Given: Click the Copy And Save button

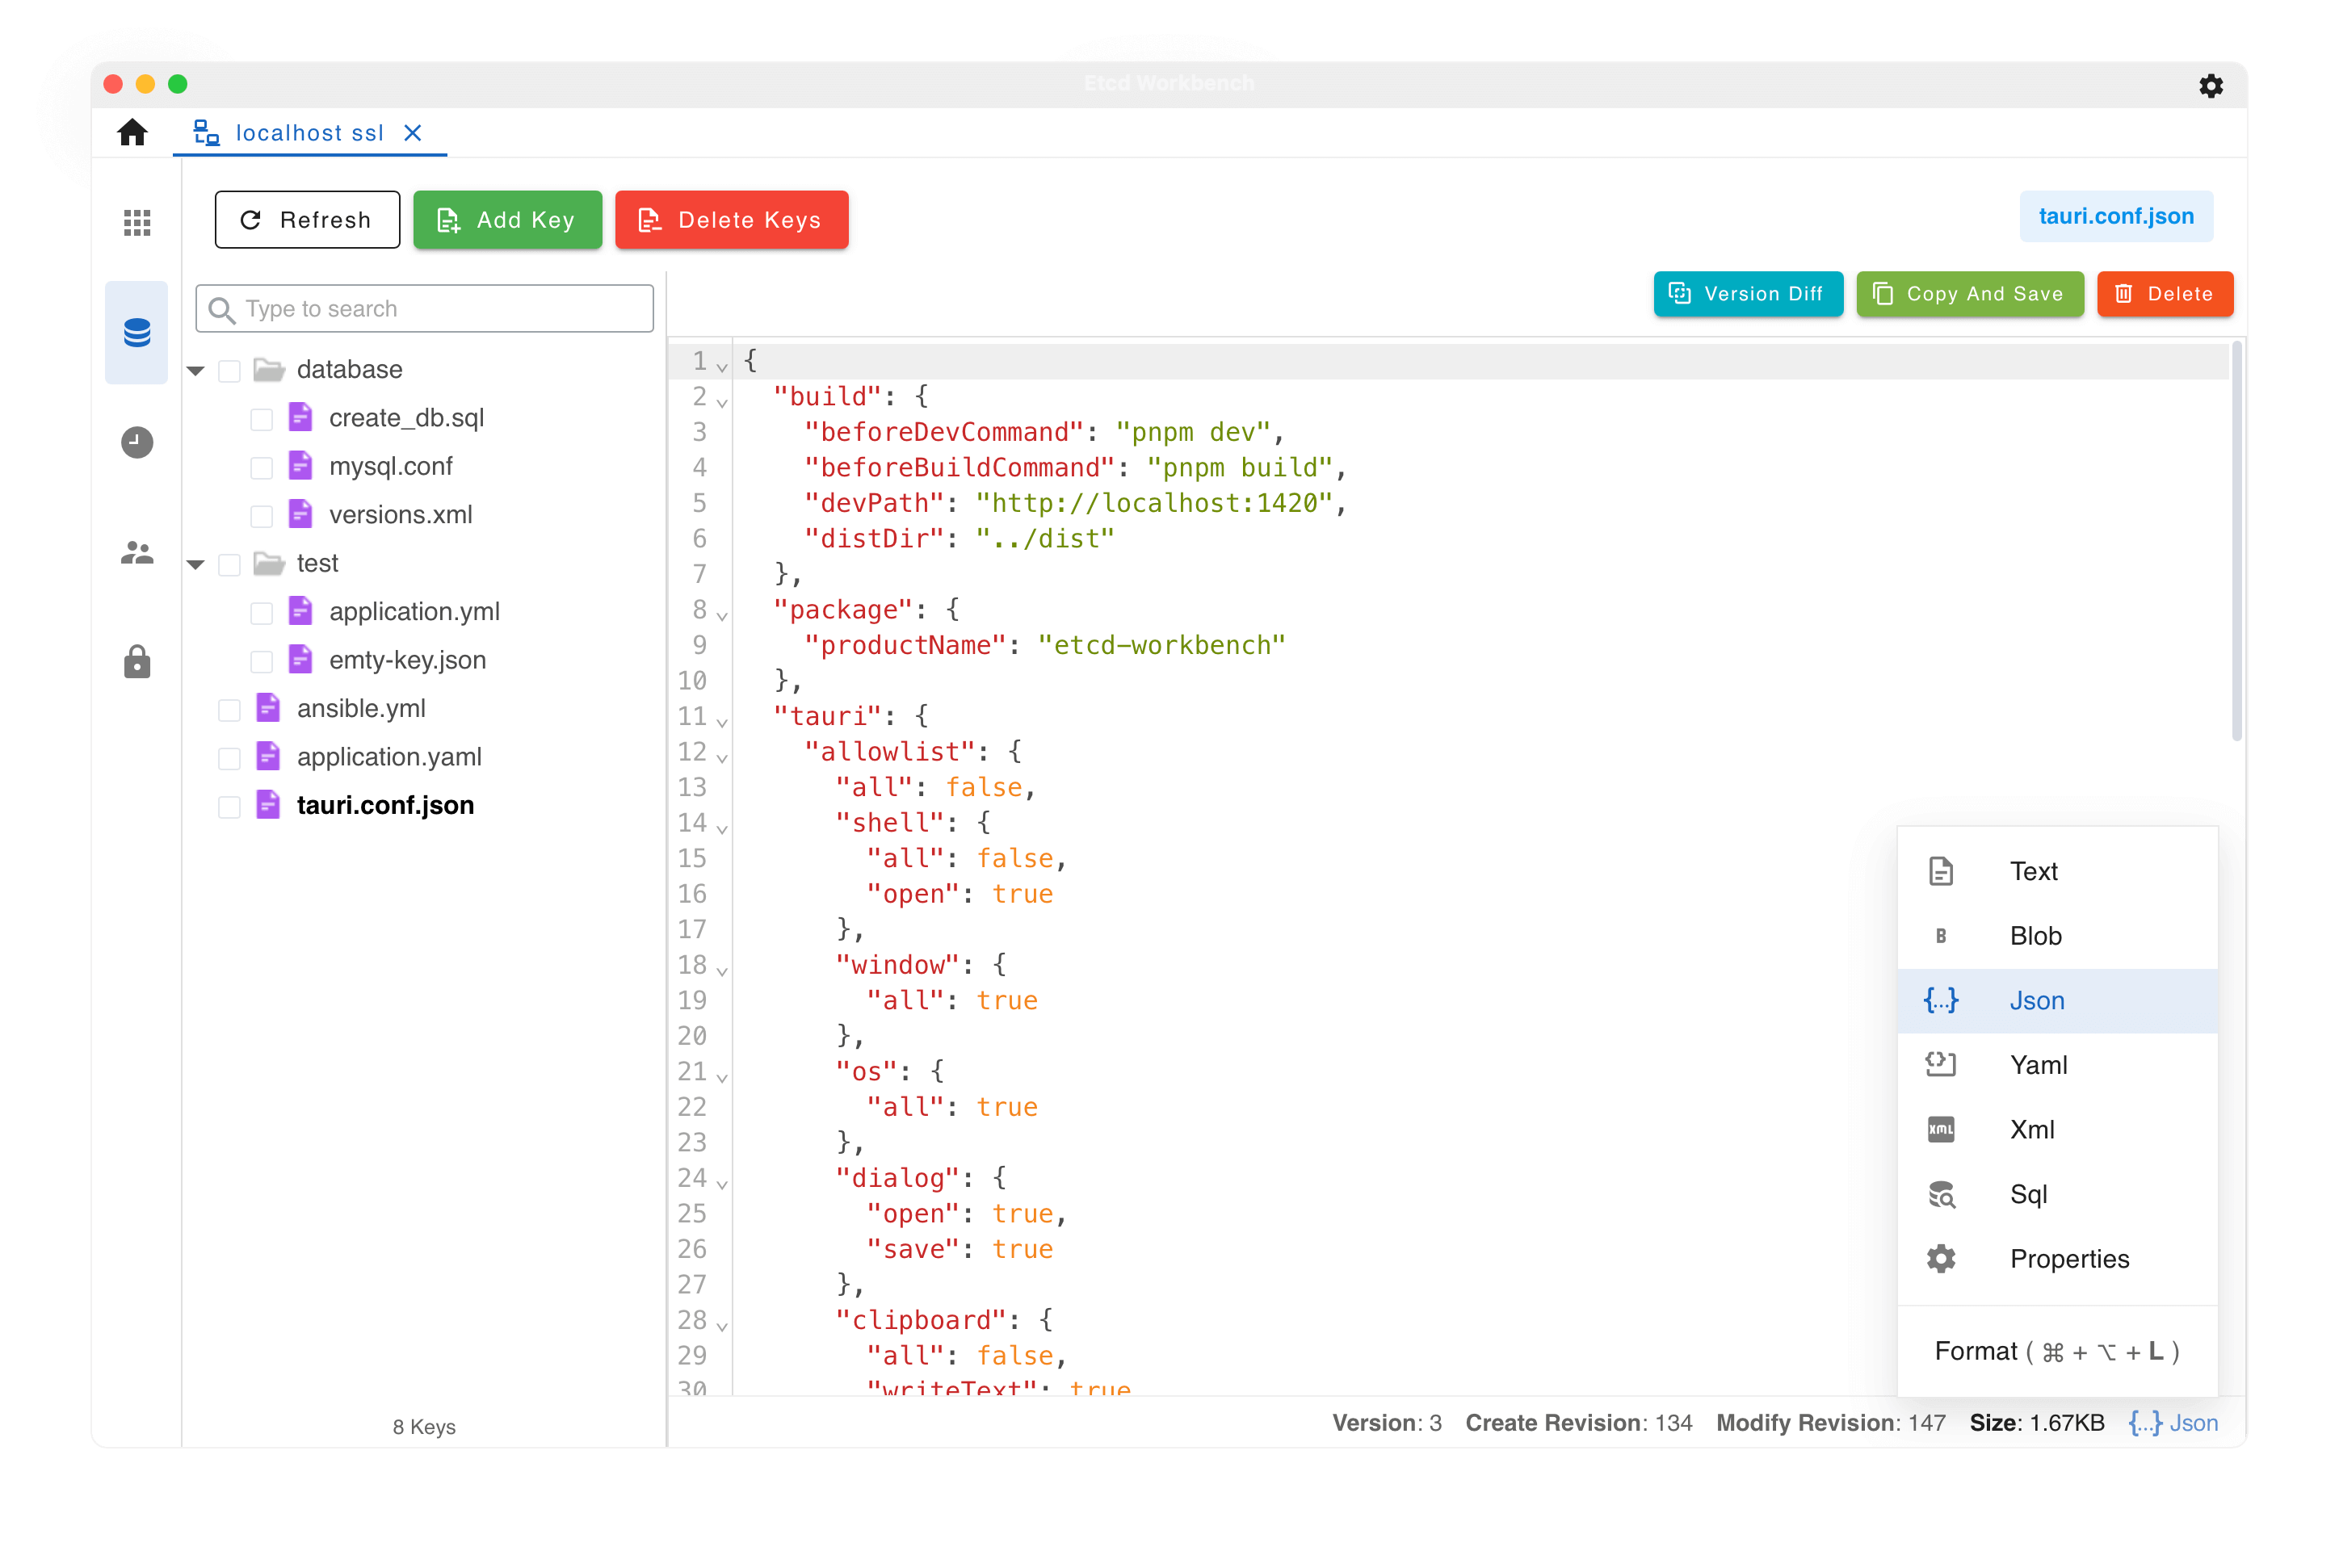Looking at the screenshot, I should coord(1969,294).
